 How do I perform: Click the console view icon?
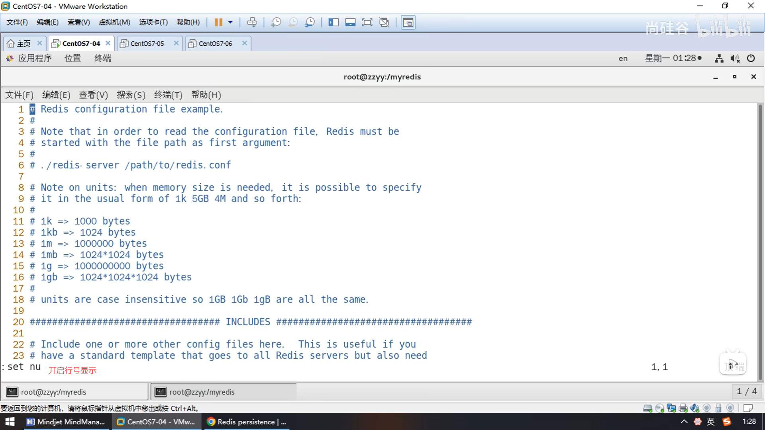[x=408, y=22]
